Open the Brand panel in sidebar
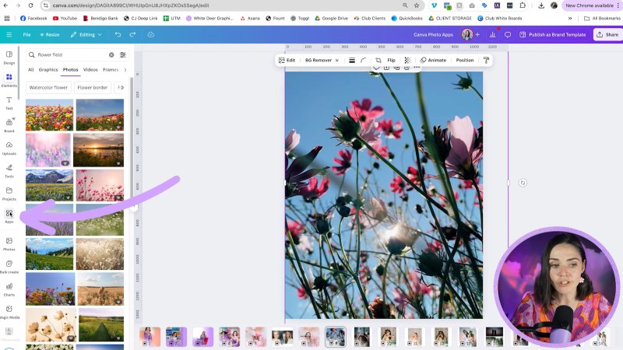The height and width of the screenshot is (350, 623). click(x=9, y=125)
